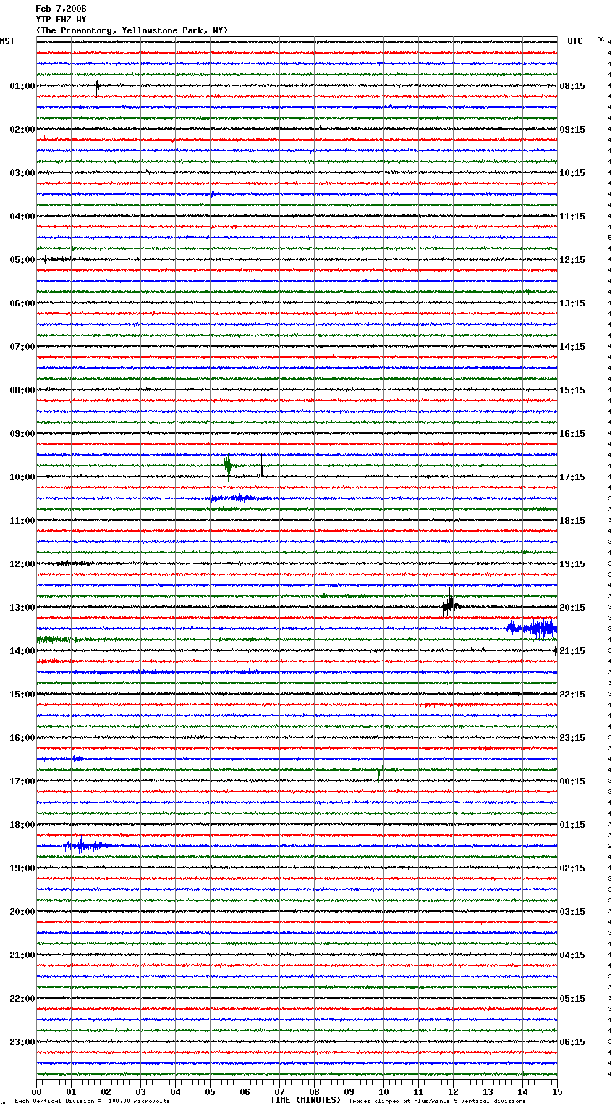
Task: Select the 15:00 MST row label
Action: coord(22,695)
